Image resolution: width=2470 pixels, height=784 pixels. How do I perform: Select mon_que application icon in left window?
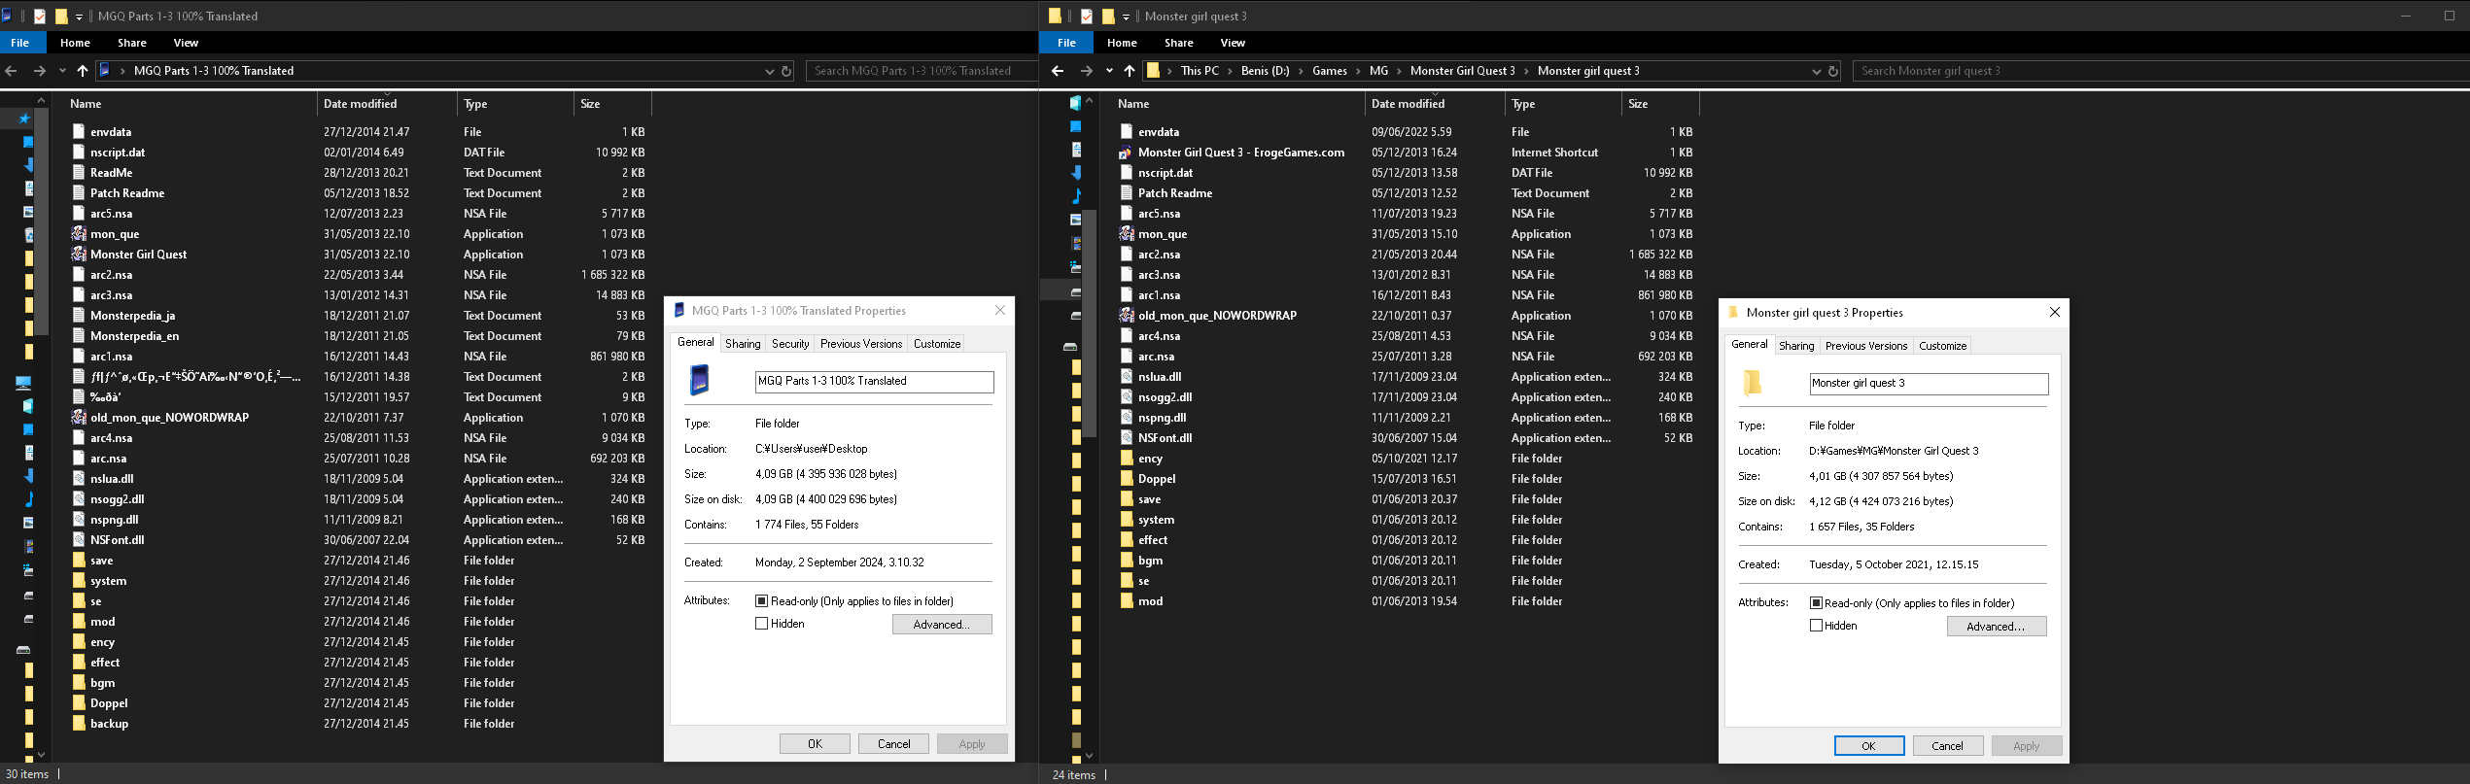point(79,234)
